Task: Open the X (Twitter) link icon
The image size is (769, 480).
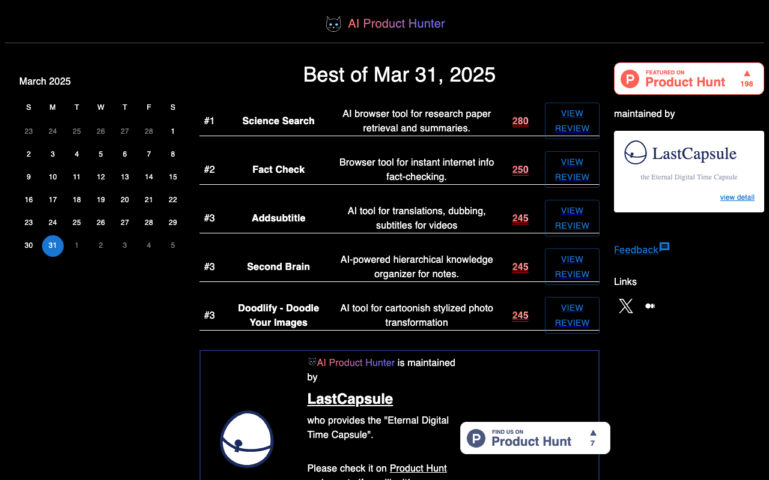Action: click(x=626, y=306)
